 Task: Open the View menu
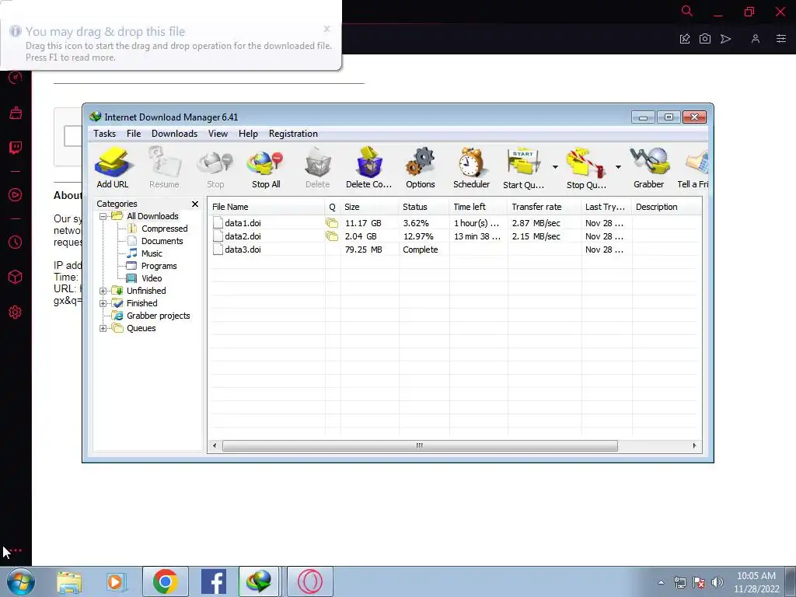218,134
